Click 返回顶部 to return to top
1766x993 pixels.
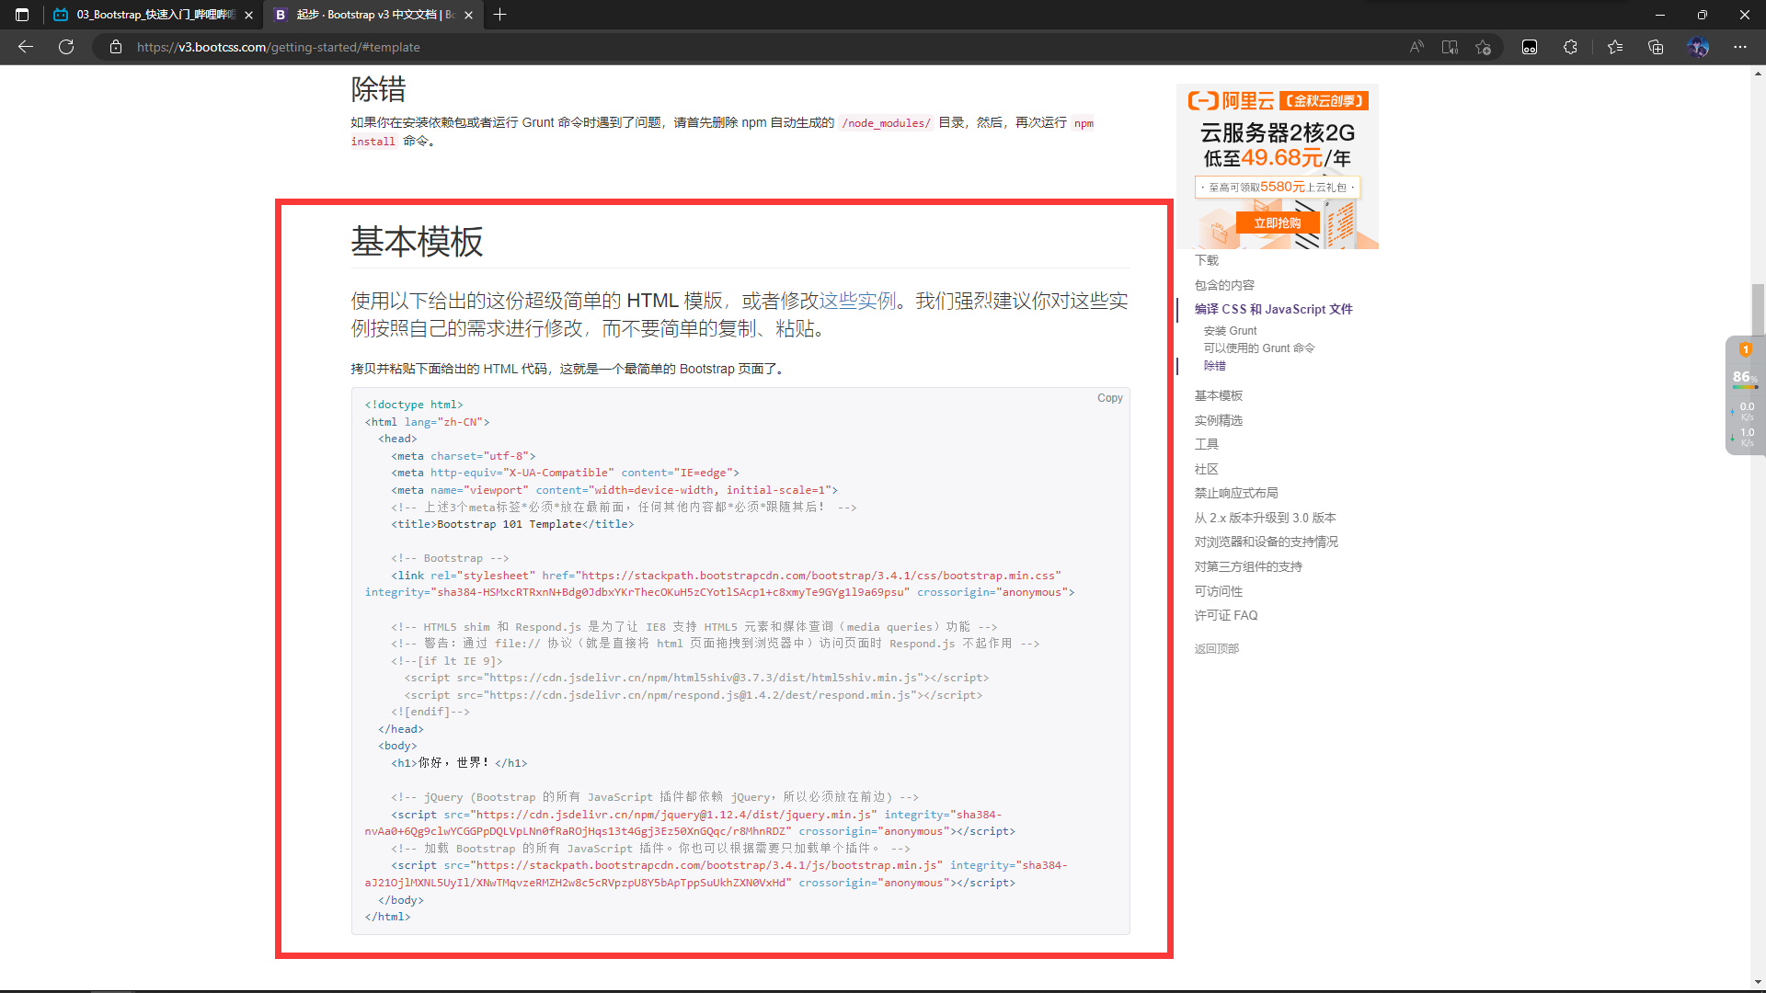coord(1216,648)
